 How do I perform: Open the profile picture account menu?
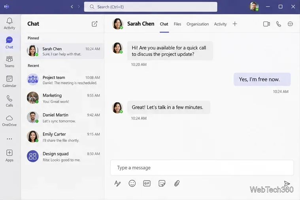[x=254, y=6]
